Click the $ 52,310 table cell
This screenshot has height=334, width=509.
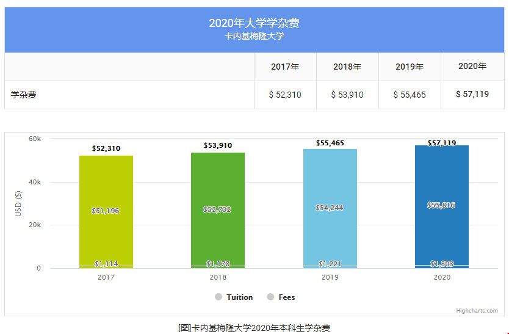tap(285, 95)
